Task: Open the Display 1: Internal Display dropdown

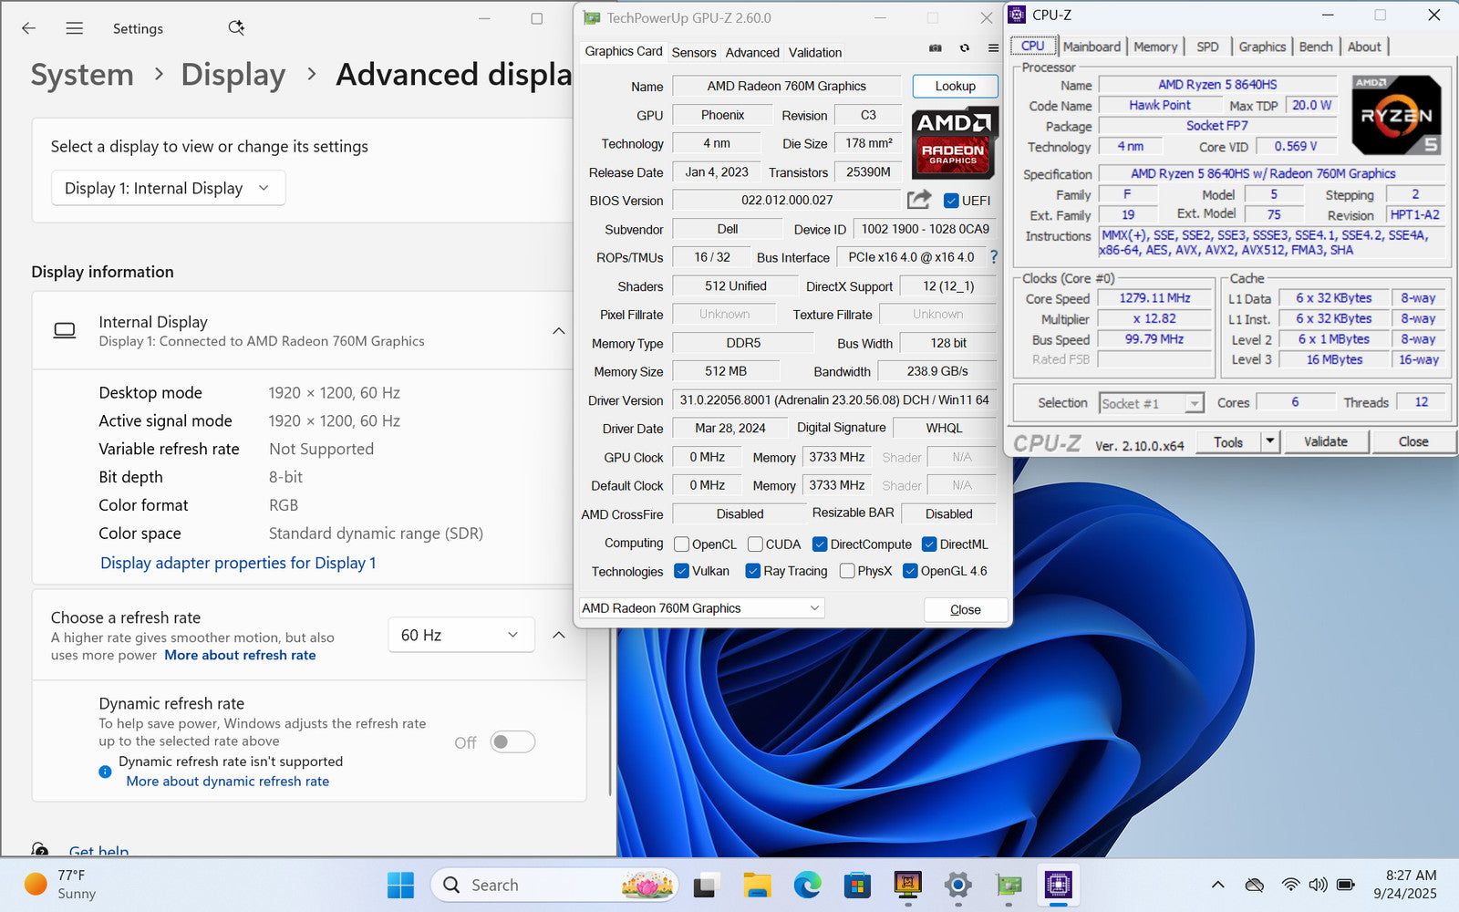Action: point(168,188)
